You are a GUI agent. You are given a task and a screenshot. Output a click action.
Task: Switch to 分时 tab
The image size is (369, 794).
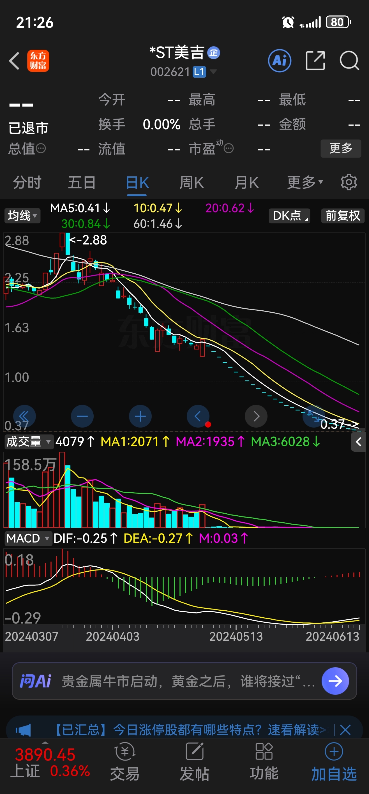(x=27, y=182)
